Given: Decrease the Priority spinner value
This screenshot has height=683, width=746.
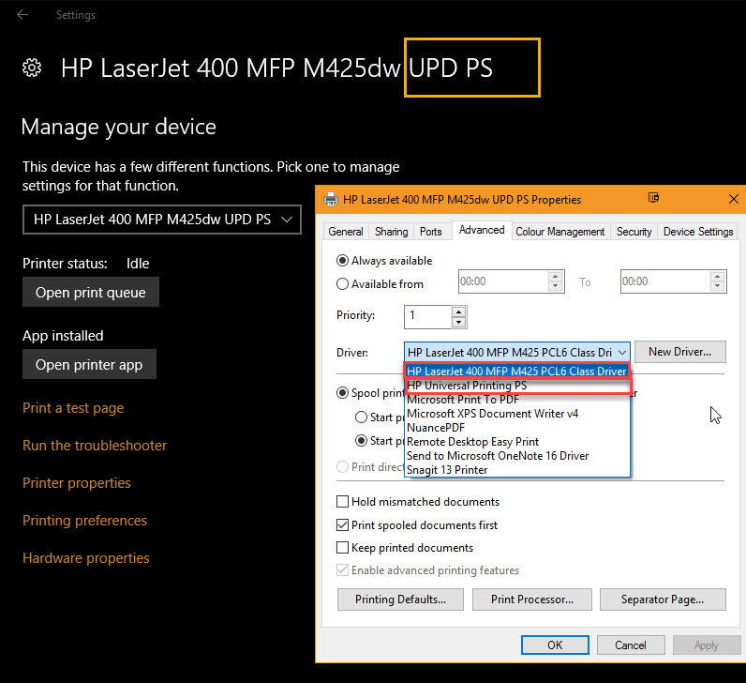Looking at the screenshot, I should pyautogui.click(x=458, y=322).
